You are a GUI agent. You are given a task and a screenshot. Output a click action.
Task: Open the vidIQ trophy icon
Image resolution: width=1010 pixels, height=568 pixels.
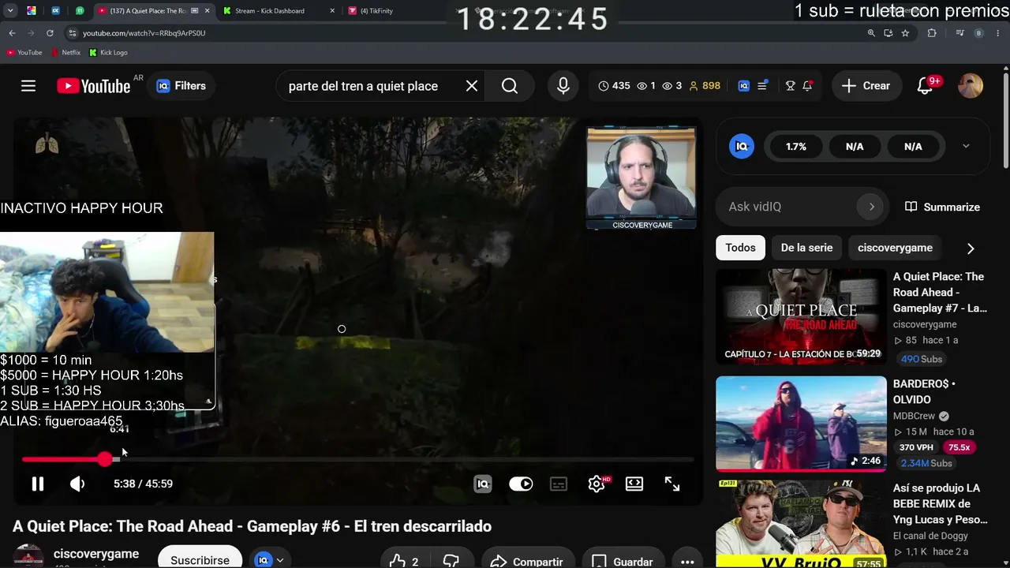(790, 86)
